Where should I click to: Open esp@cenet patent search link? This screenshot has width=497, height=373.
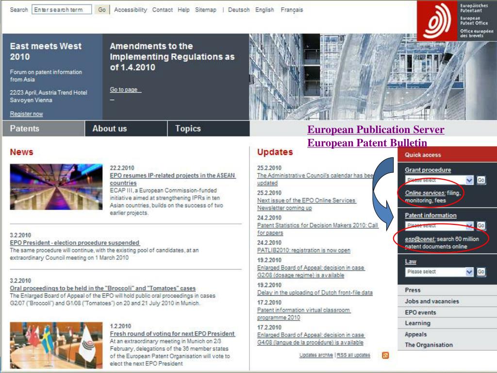pyautogui.click(x=420, y=239)
